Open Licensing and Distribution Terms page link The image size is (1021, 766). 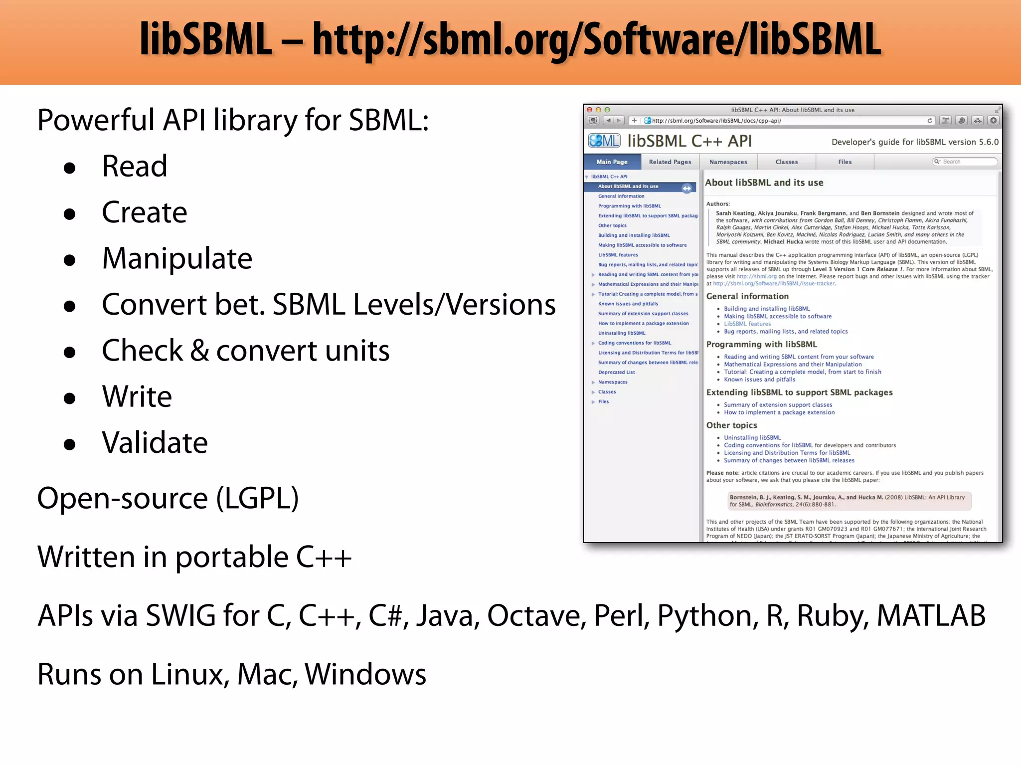click(x=787, y=453)
